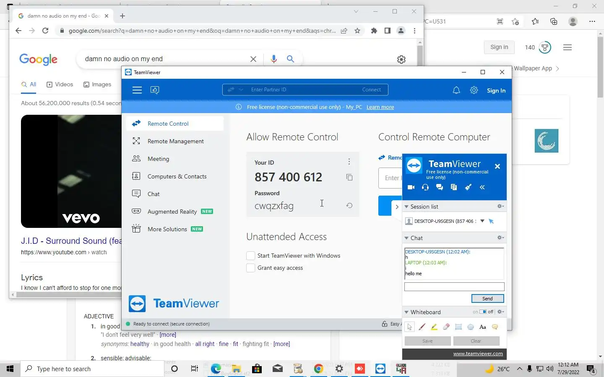This screenshot has width=604, height=377.
Task: Open TeamViewer from the Windows taskbar
Action: (380, 369)
